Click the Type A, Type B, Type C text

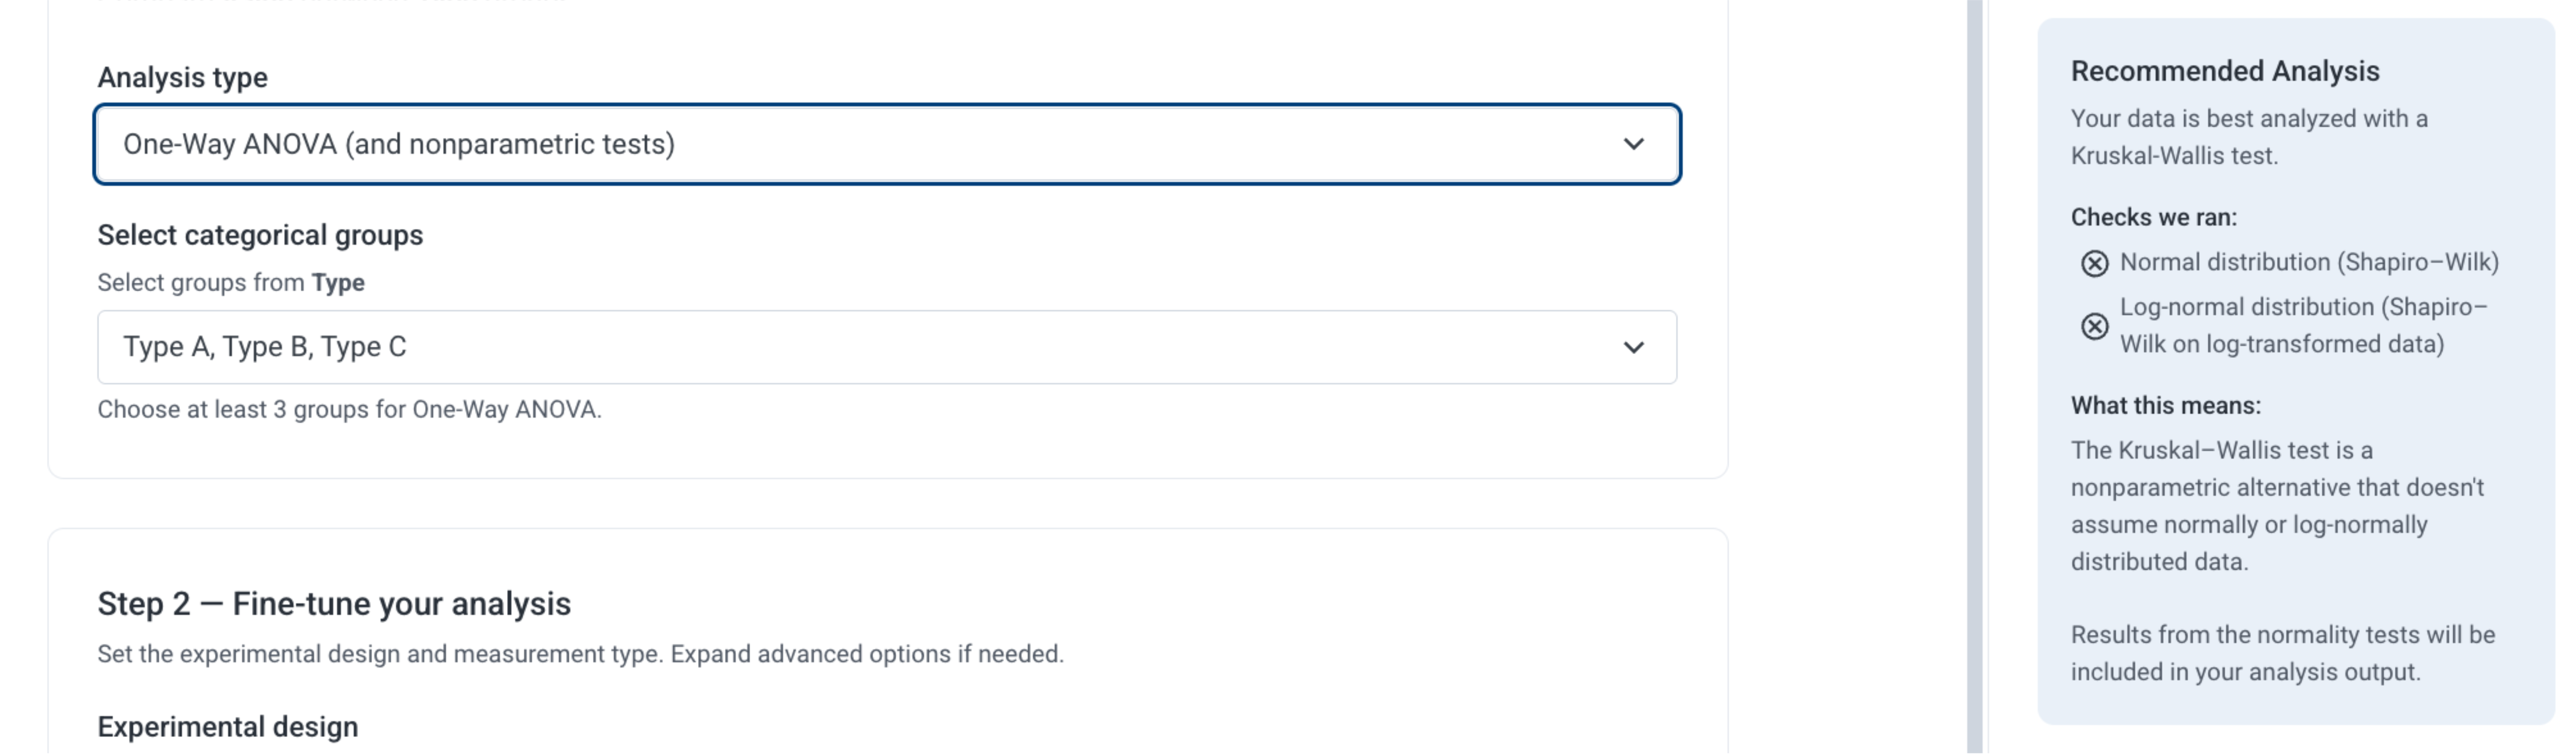265,347
